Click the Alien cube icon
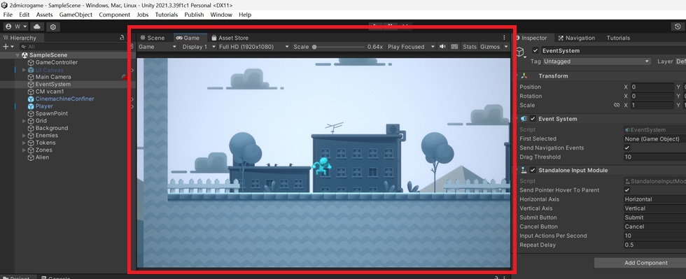 click(31, 157)
